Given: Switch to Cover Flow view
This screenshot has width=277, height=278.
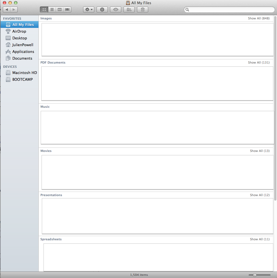Looking at the screenshot, I should 67,10.
